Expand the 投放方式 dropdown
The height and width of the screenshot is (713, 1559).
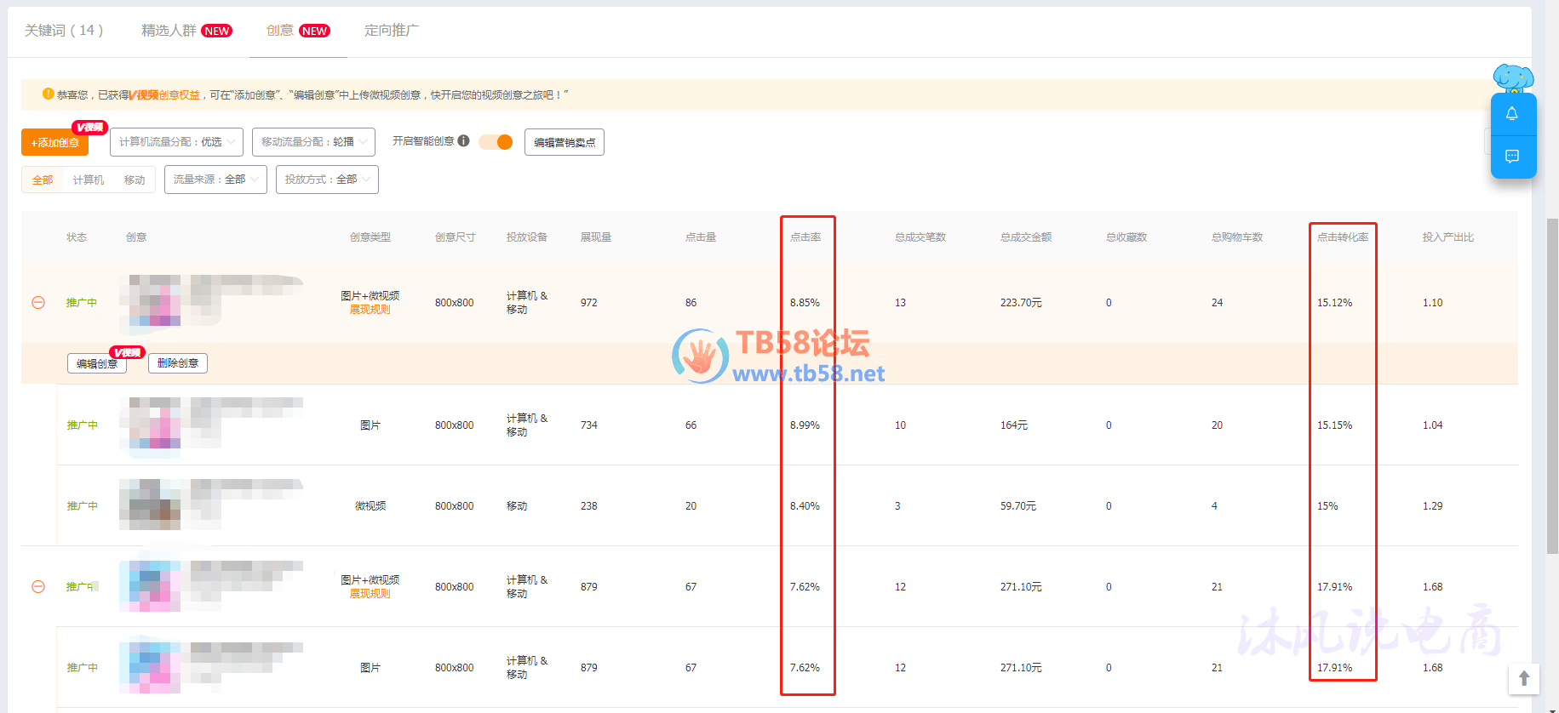tap(327, 180)
